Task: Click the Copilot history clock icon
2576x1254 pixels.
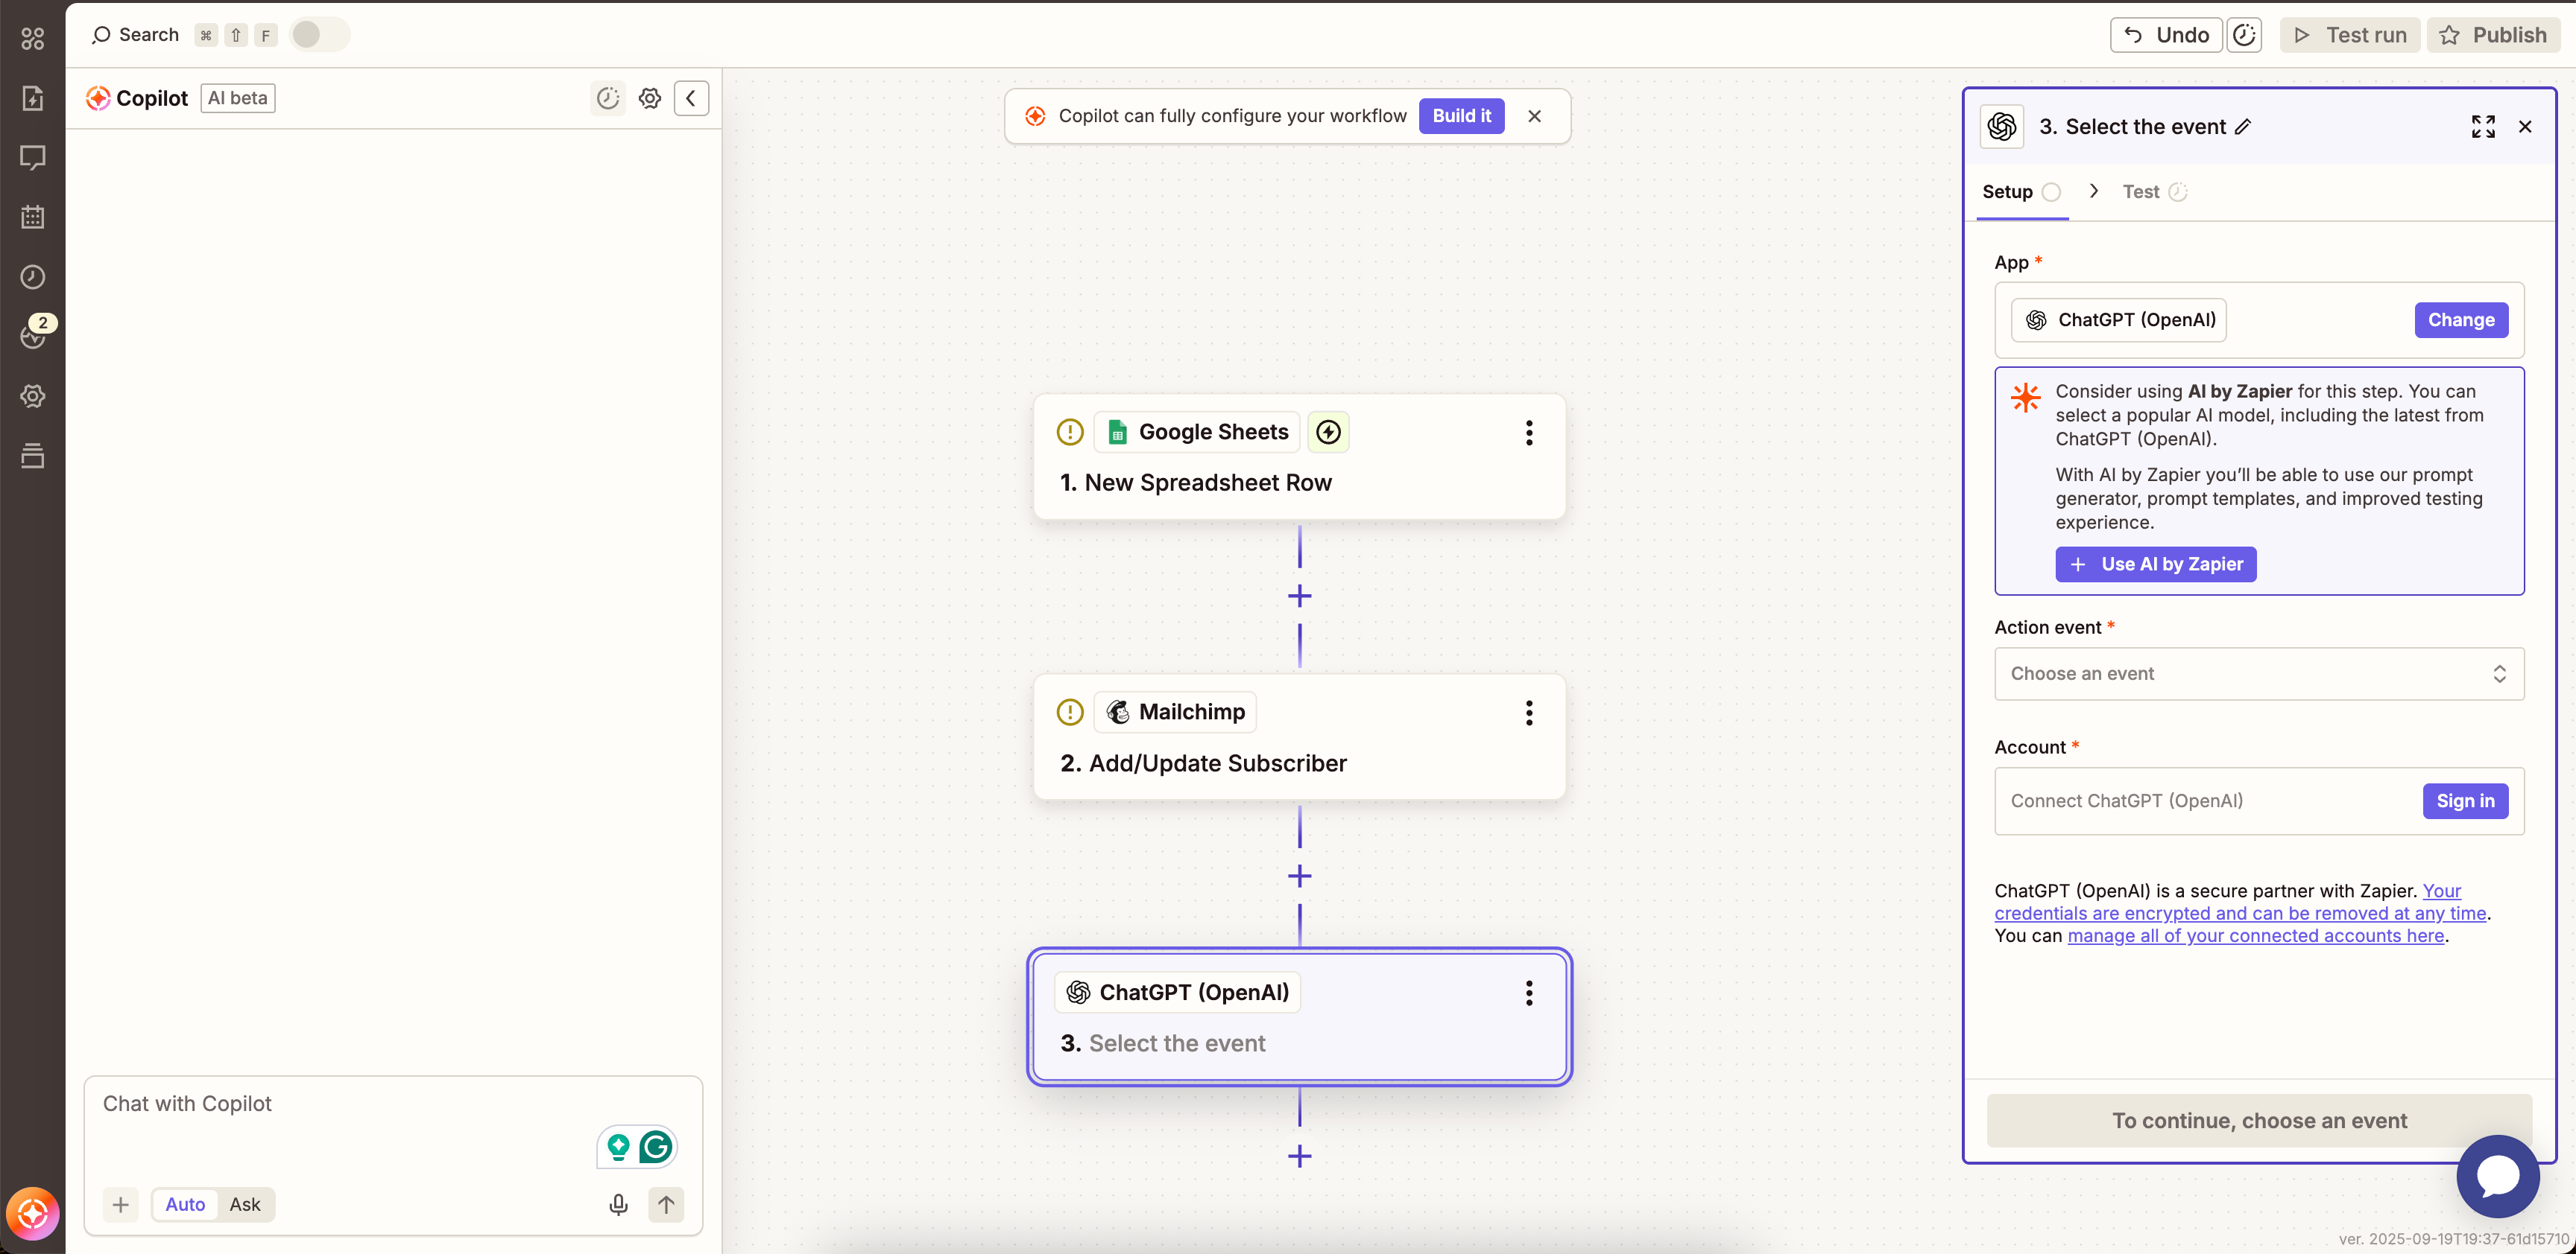Action: (x=608, y=98)
